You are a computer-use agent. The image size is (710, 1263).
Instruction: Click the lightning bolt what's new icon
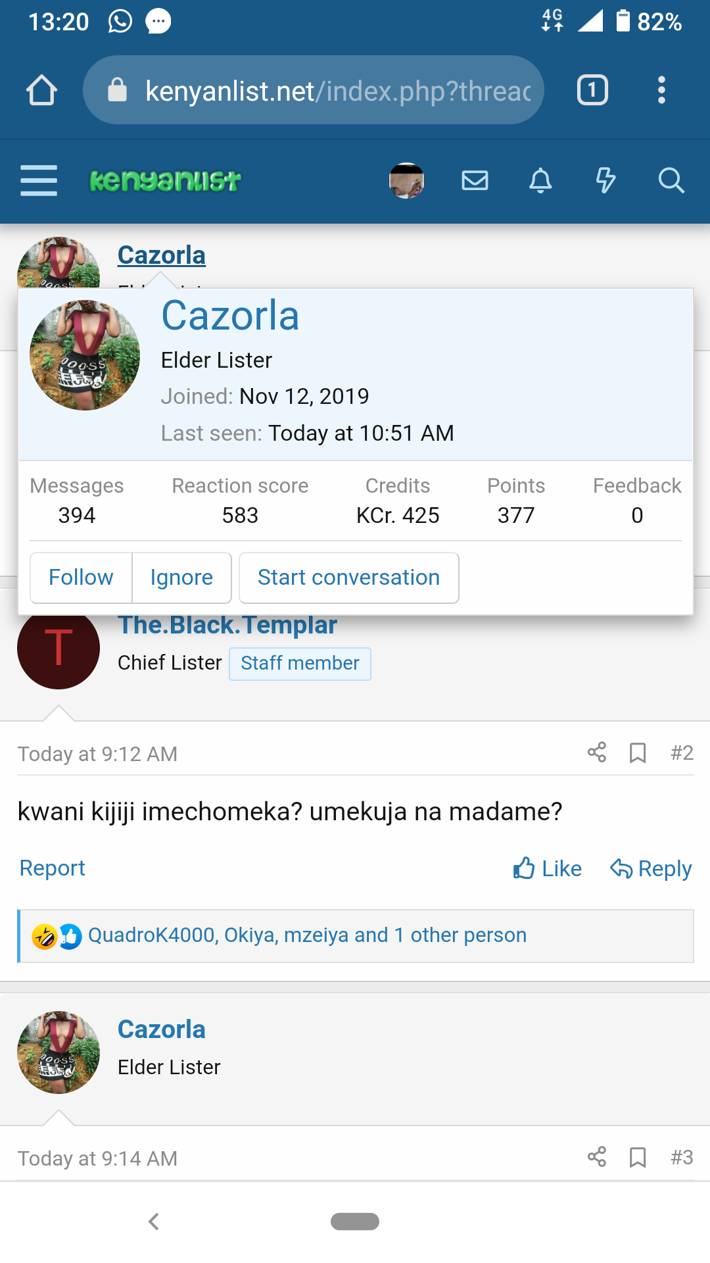tap(605, 180)
